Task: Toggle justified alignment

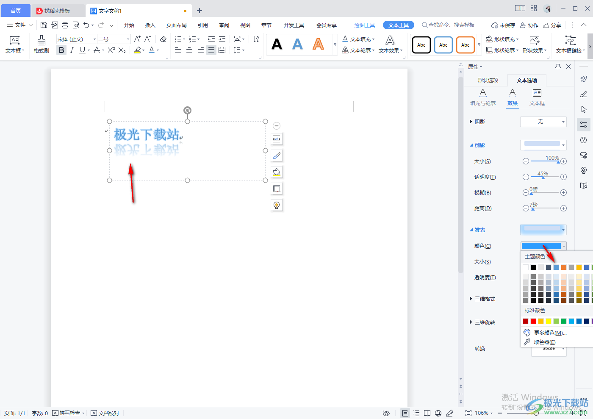Action: click(211, 50)
